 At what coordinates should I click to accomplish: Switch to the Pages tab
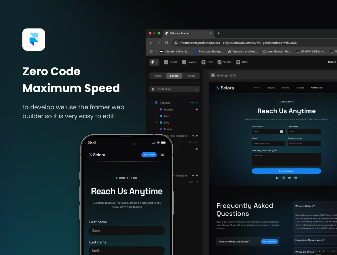coord(158,76)
